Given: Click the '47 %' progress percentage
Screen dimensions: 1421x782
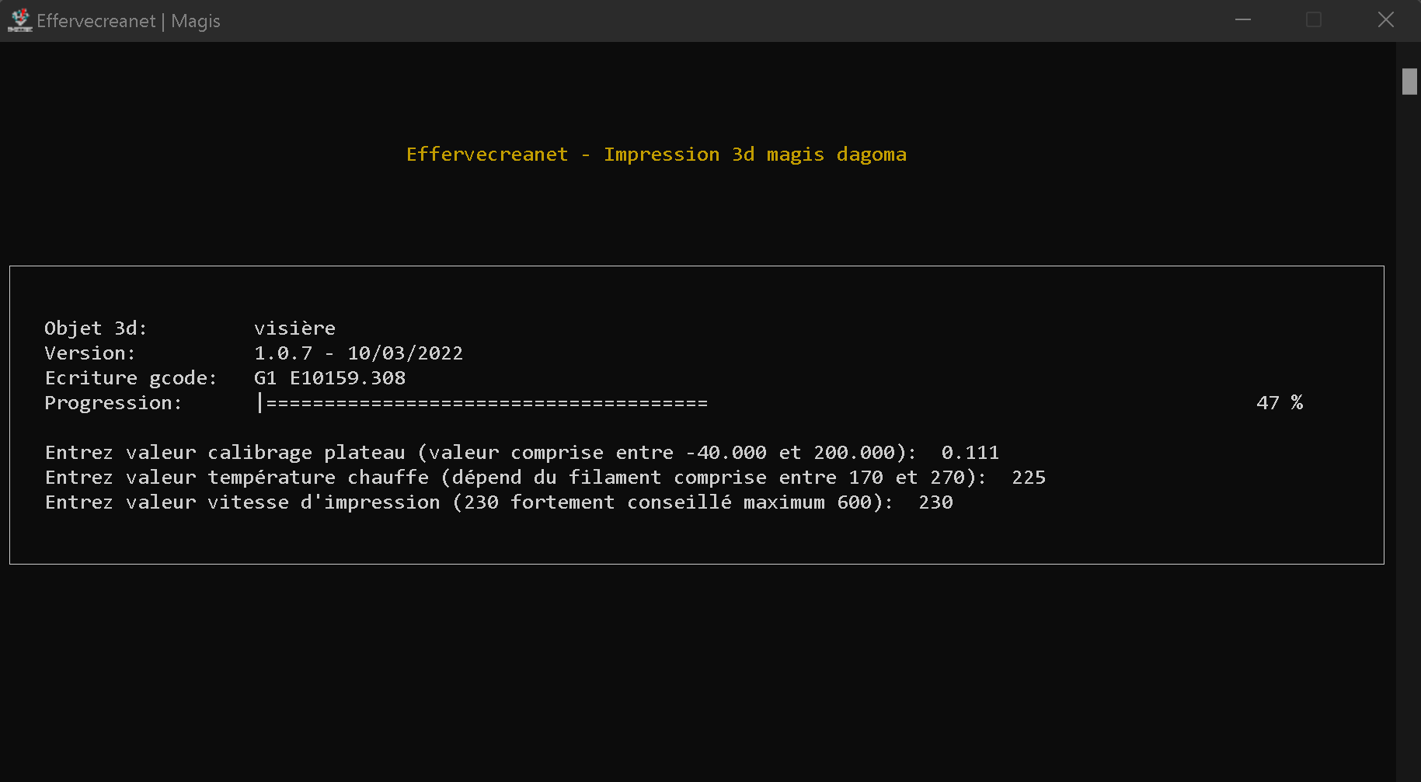Looking at the screenshot, I should pyautogui.click(x=1280, y=403).
